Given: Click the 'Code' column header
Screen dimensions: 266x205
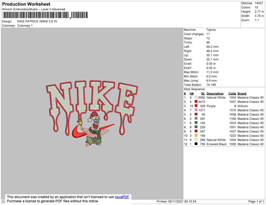Looking at the screenshot, I should point(232,94).
